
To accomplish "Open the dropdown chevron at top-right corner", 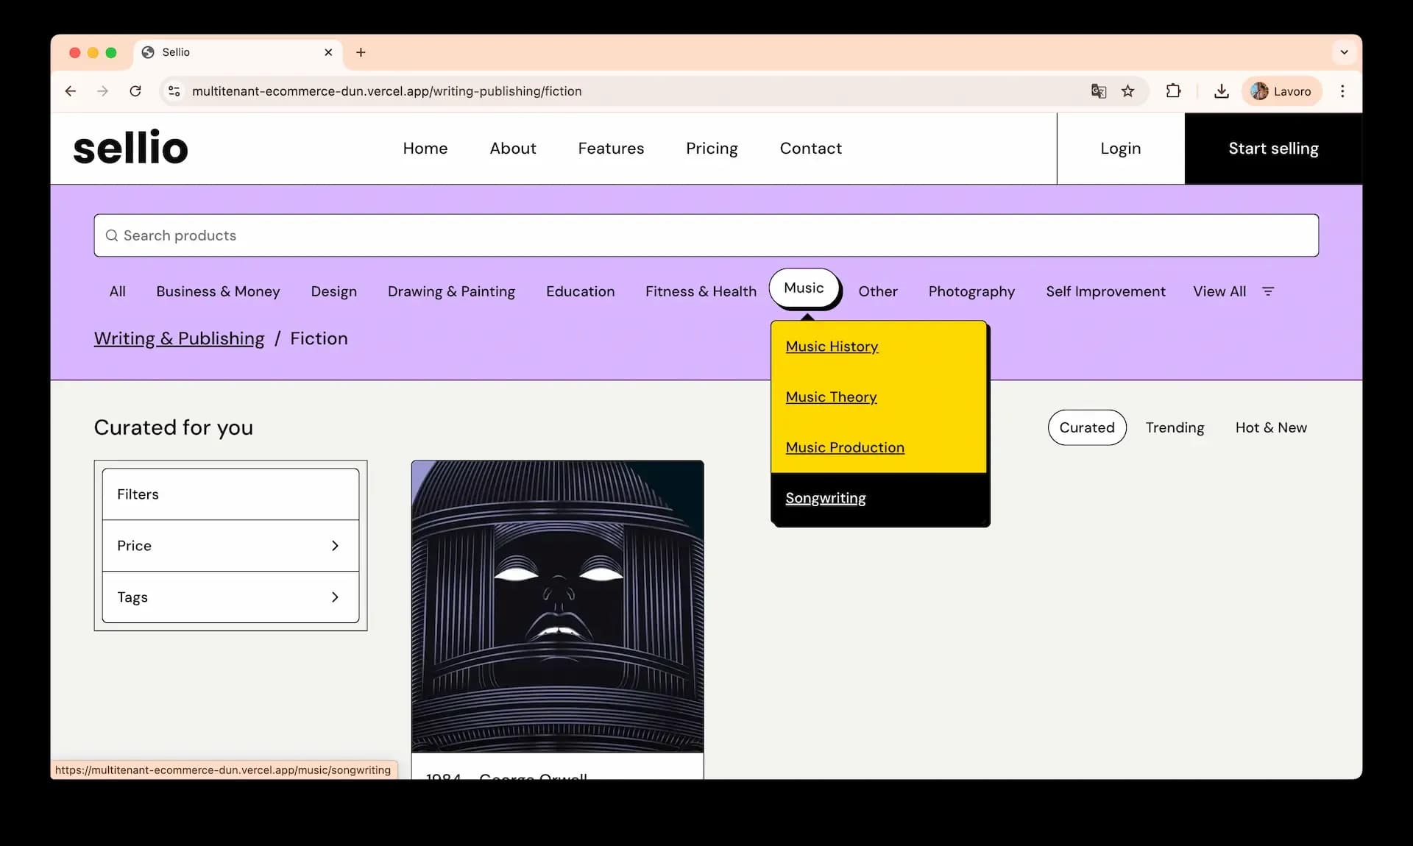I will coord(1345,52).
